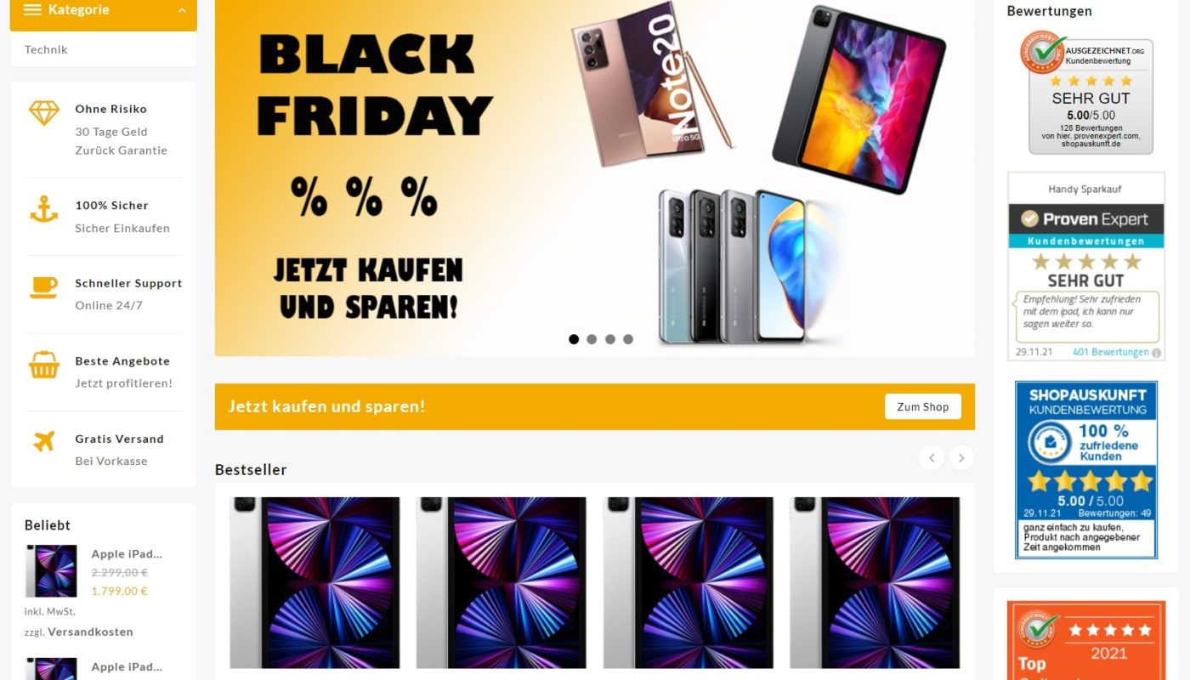
Task: Click the Zum Shop button
Action: tap(923, 406)
